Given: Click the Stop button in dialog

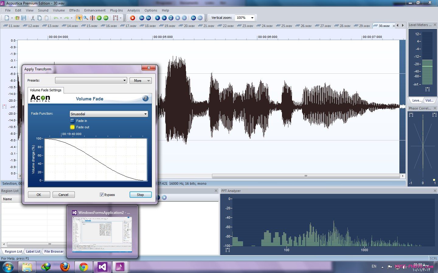Looking at the screenshot, I should click(140, 195).
